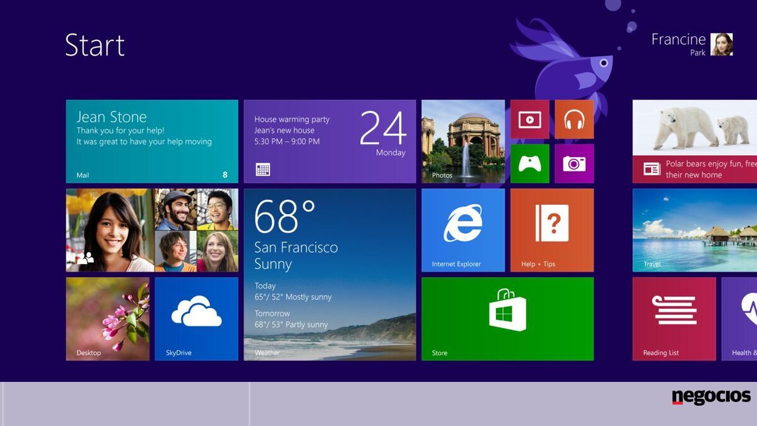Open the People tile with contact photos
The height and width of the screenshot is (426, 757).
pos(152,230)
